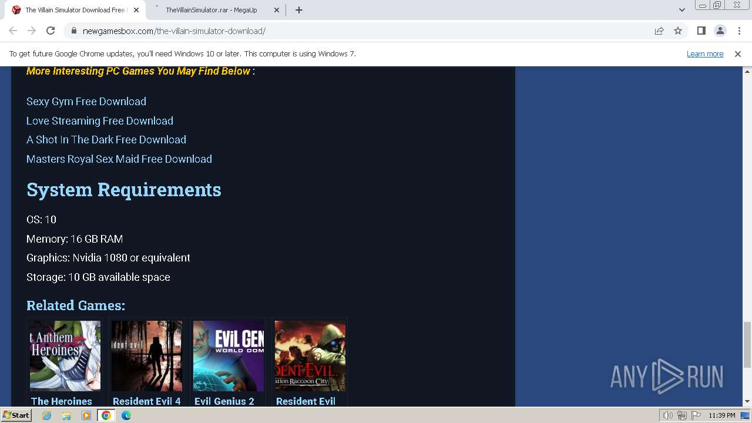Click Resident Evil 4 title link
Viewport: 752px width, 423px height.
(147, 401)
